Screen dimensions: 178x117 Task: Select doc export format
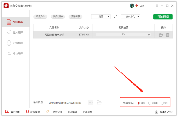coord(141,103)
